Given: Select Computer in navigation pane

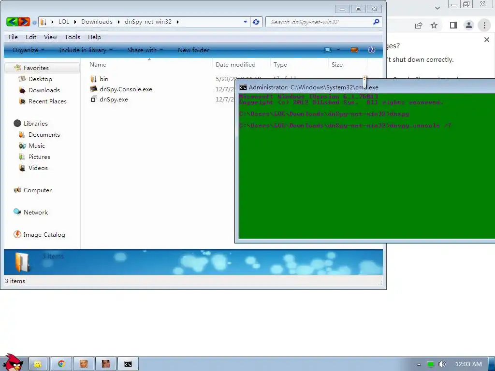Looking at the screenshot, I should 37,190.
